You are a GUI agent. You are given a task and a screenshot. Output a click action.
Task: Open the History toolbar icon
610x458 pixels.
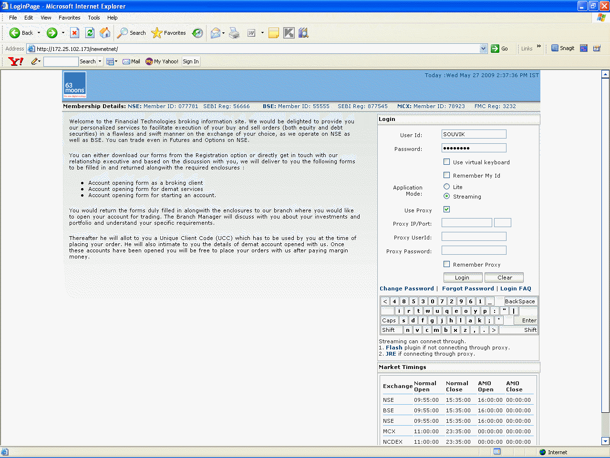[x=197, y=33]
